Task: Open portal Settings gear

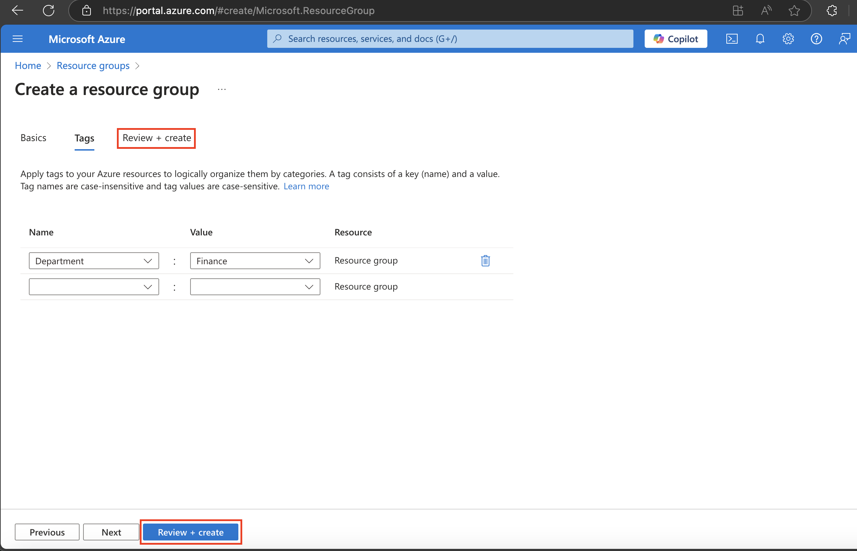Action: point(788,39)
